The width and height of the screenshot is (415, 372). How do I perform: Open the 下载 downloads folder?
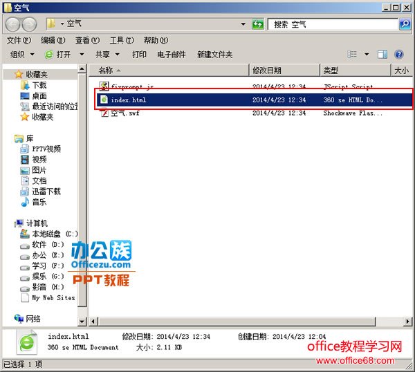tap(34, 85)
